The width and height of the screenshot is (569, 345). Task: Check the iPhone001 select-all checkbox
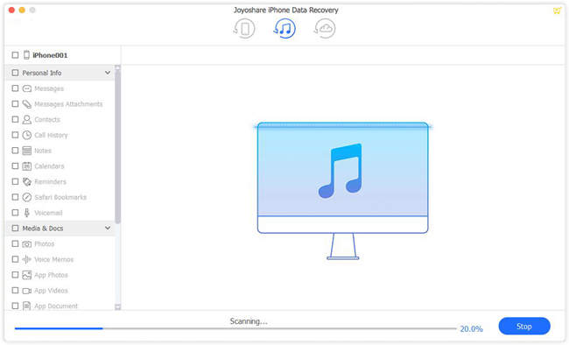(15, 55)
